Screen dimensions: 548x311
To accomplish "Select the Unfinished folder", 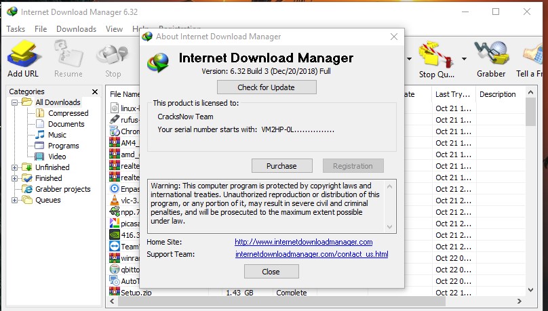I will coord(52,167).
